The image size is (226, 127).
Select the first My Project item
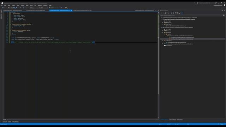(168, 21)
